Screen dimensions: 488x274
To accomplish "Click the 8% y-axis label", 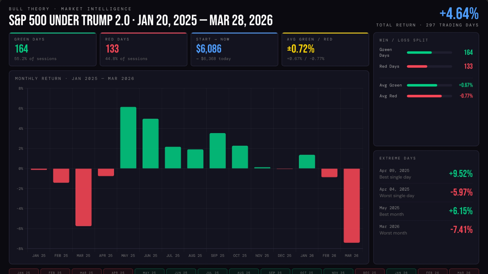I will click(21, 88).
